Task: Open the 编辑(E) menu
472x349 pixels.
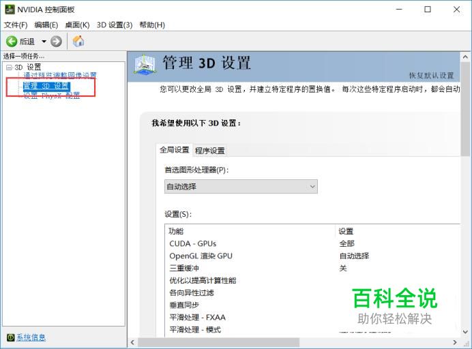Action: (46, 25)
